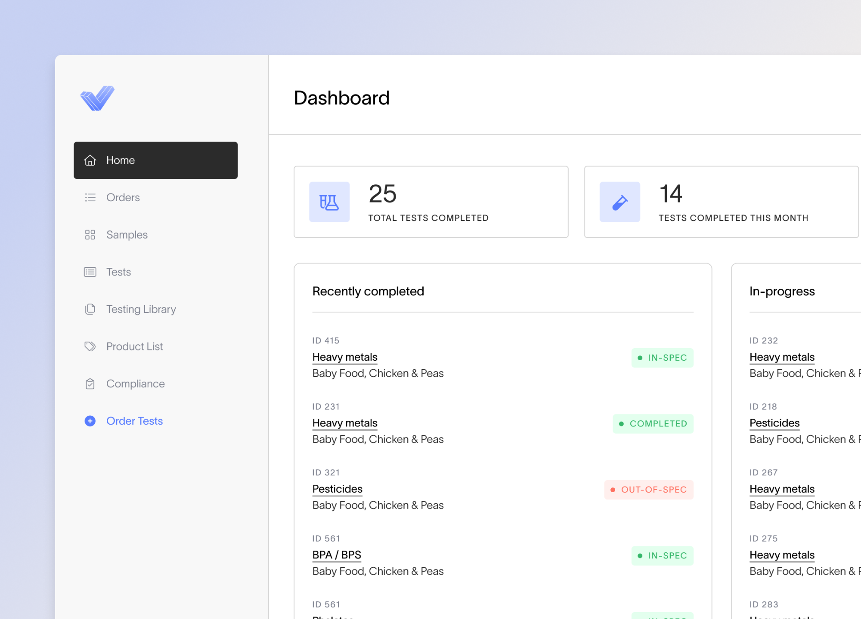Open Pesticides test ID 321
Viewport: 861px width, 619px height.
coord(338,489)
